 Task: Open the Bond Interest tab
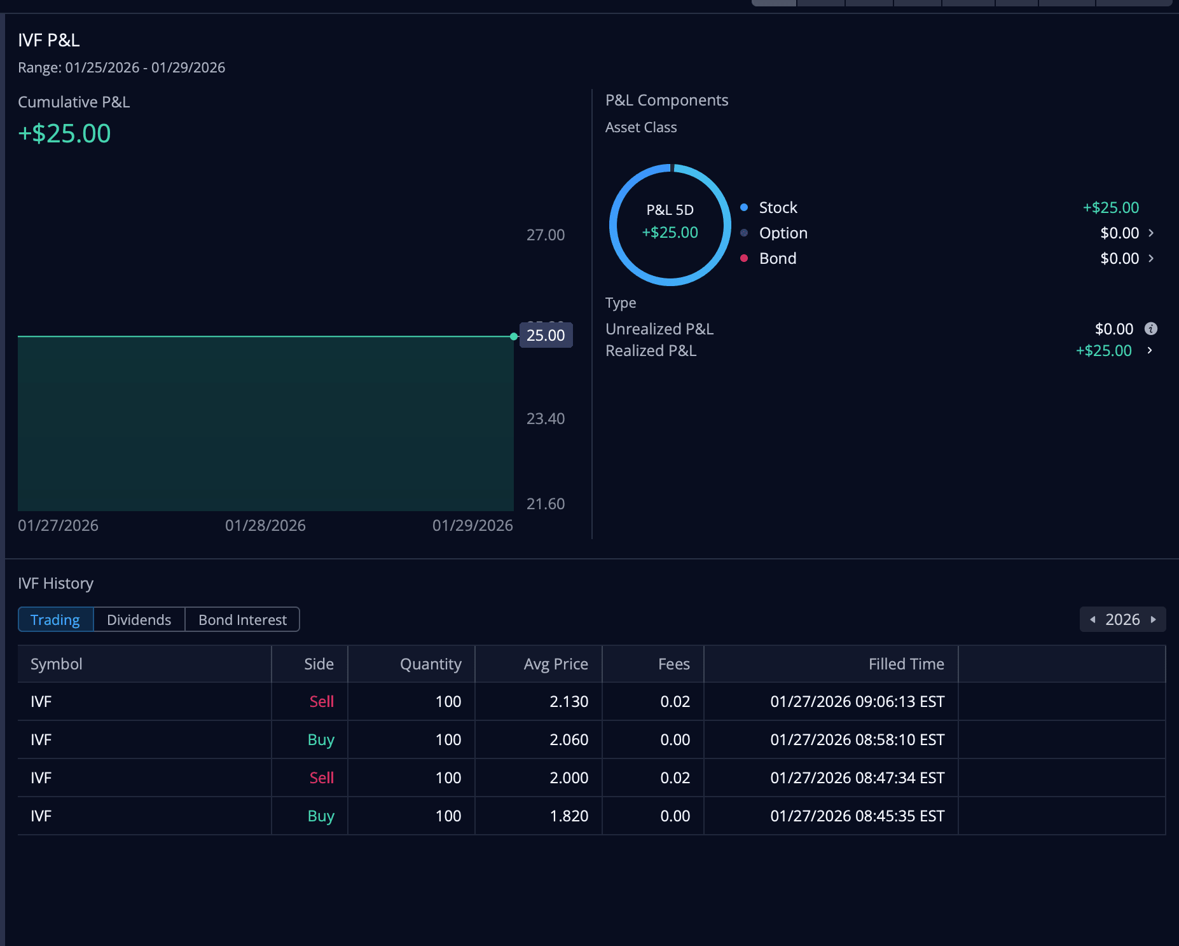(x=242, y=620)
